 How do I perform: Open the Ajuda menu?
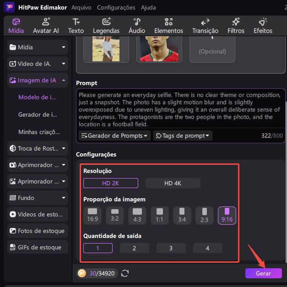148,8
